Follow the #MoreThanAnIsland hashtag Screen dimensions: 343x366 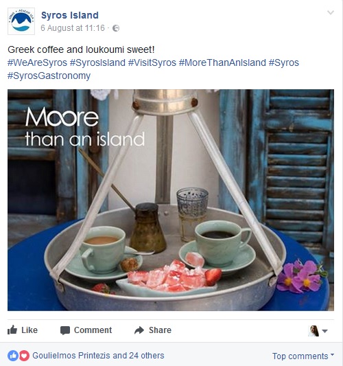(222, 62)
